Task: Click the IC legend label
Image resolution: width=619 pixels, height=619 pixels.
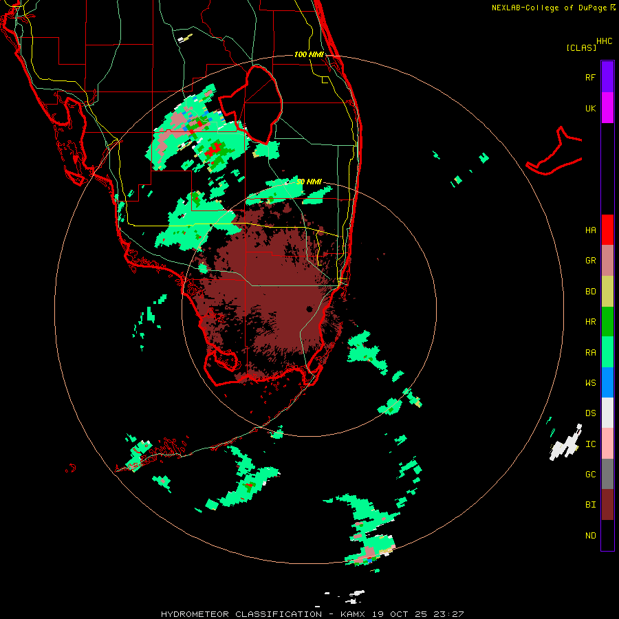Action: click(590, 444)
